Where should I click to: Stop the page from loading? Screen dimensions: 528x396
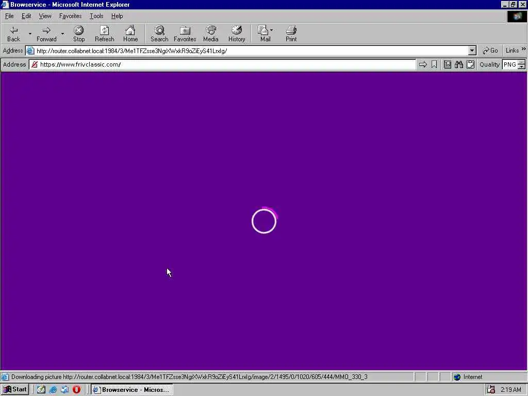pos(79,34)
